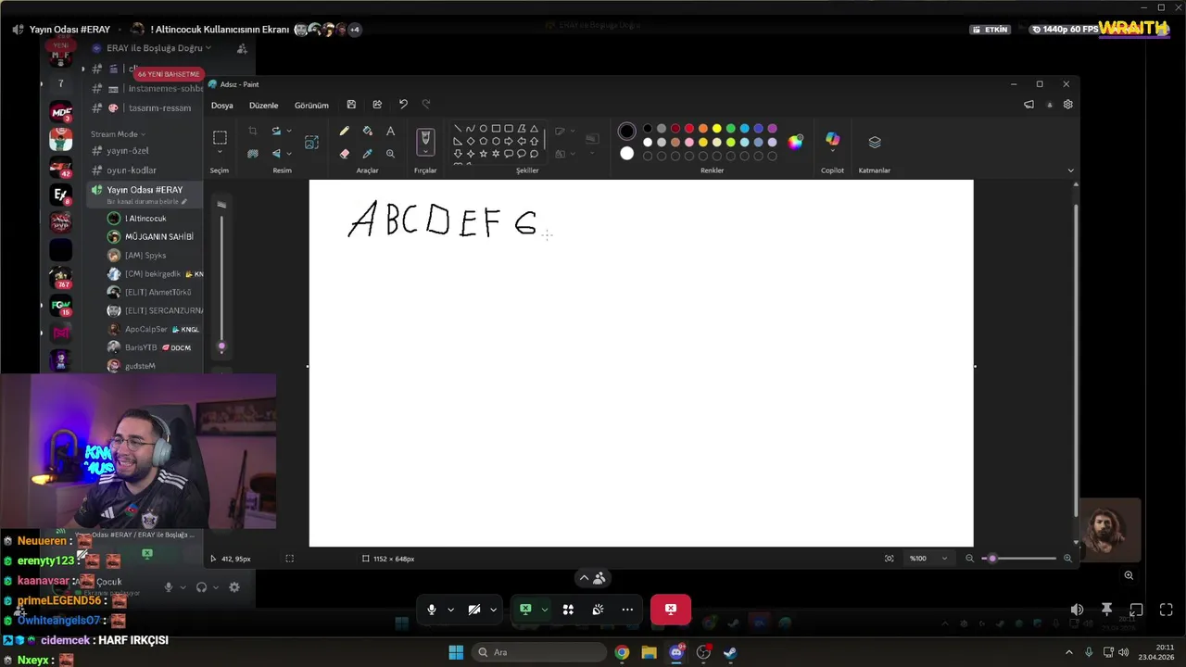Open the Fırçalar brush dropdown

(425, 152)
